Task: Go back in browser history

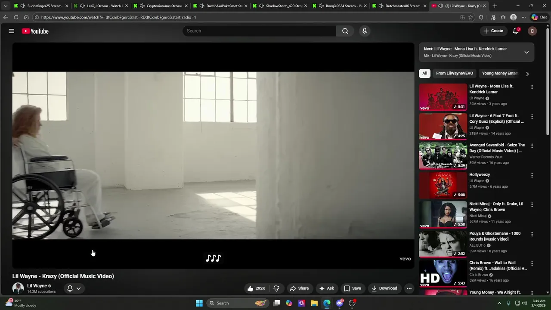Action: (6, 17)
